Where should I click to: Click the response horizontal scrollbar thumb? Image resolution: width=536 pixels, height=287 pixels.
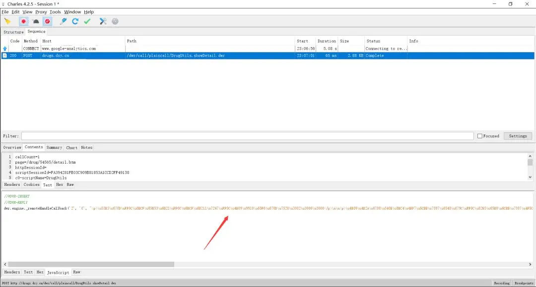[91, 264]
